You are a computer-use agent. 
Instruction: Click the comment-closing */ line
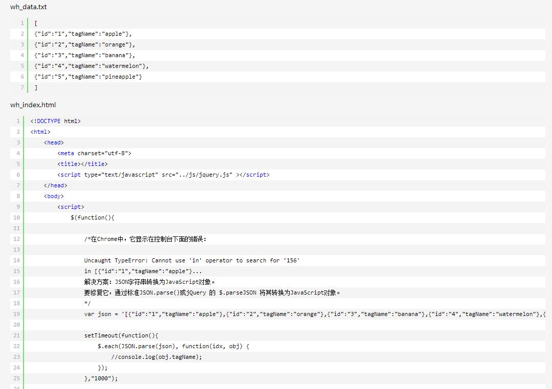point(87,304)
